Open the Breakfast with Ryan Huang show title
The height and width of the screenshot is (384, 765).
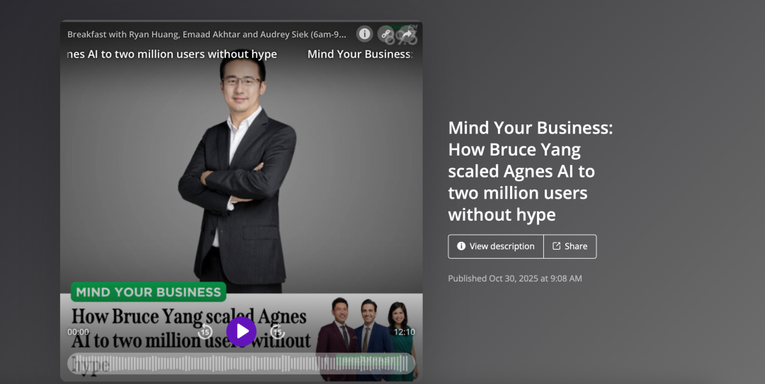(x=207, y=34)
